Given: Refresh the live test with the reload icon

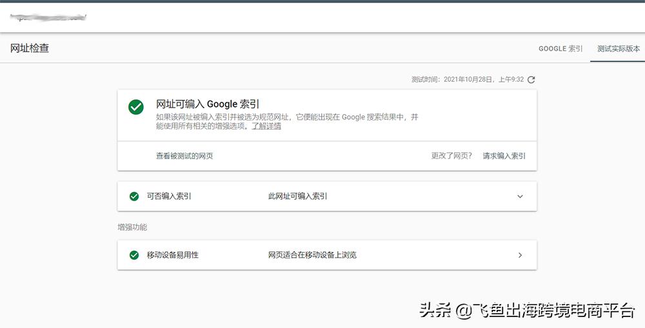Looking at the screenshot, I should tap(531, 80).
